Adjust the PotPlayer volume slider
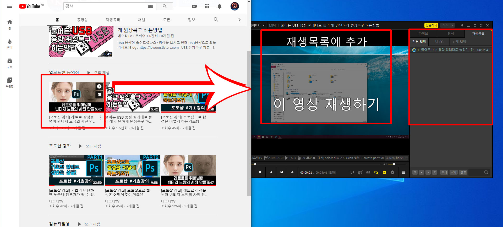 [x=397, y=164]
